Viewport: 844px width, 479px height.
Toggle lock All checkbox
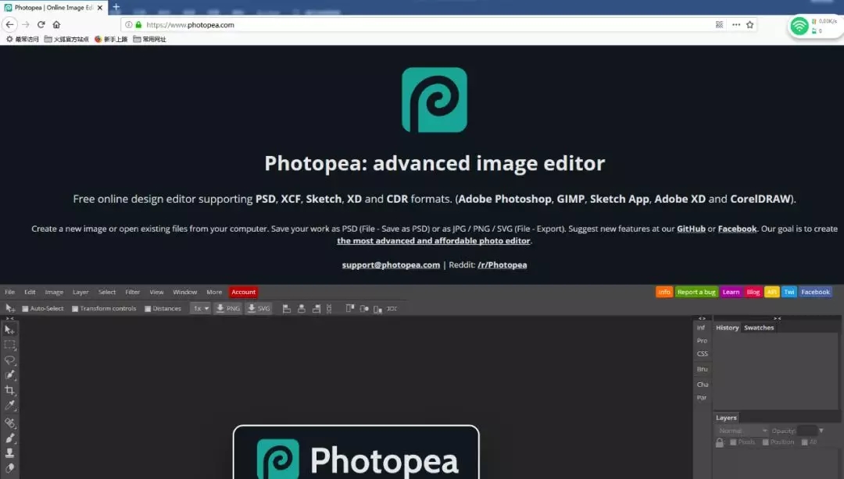point(805,442)
